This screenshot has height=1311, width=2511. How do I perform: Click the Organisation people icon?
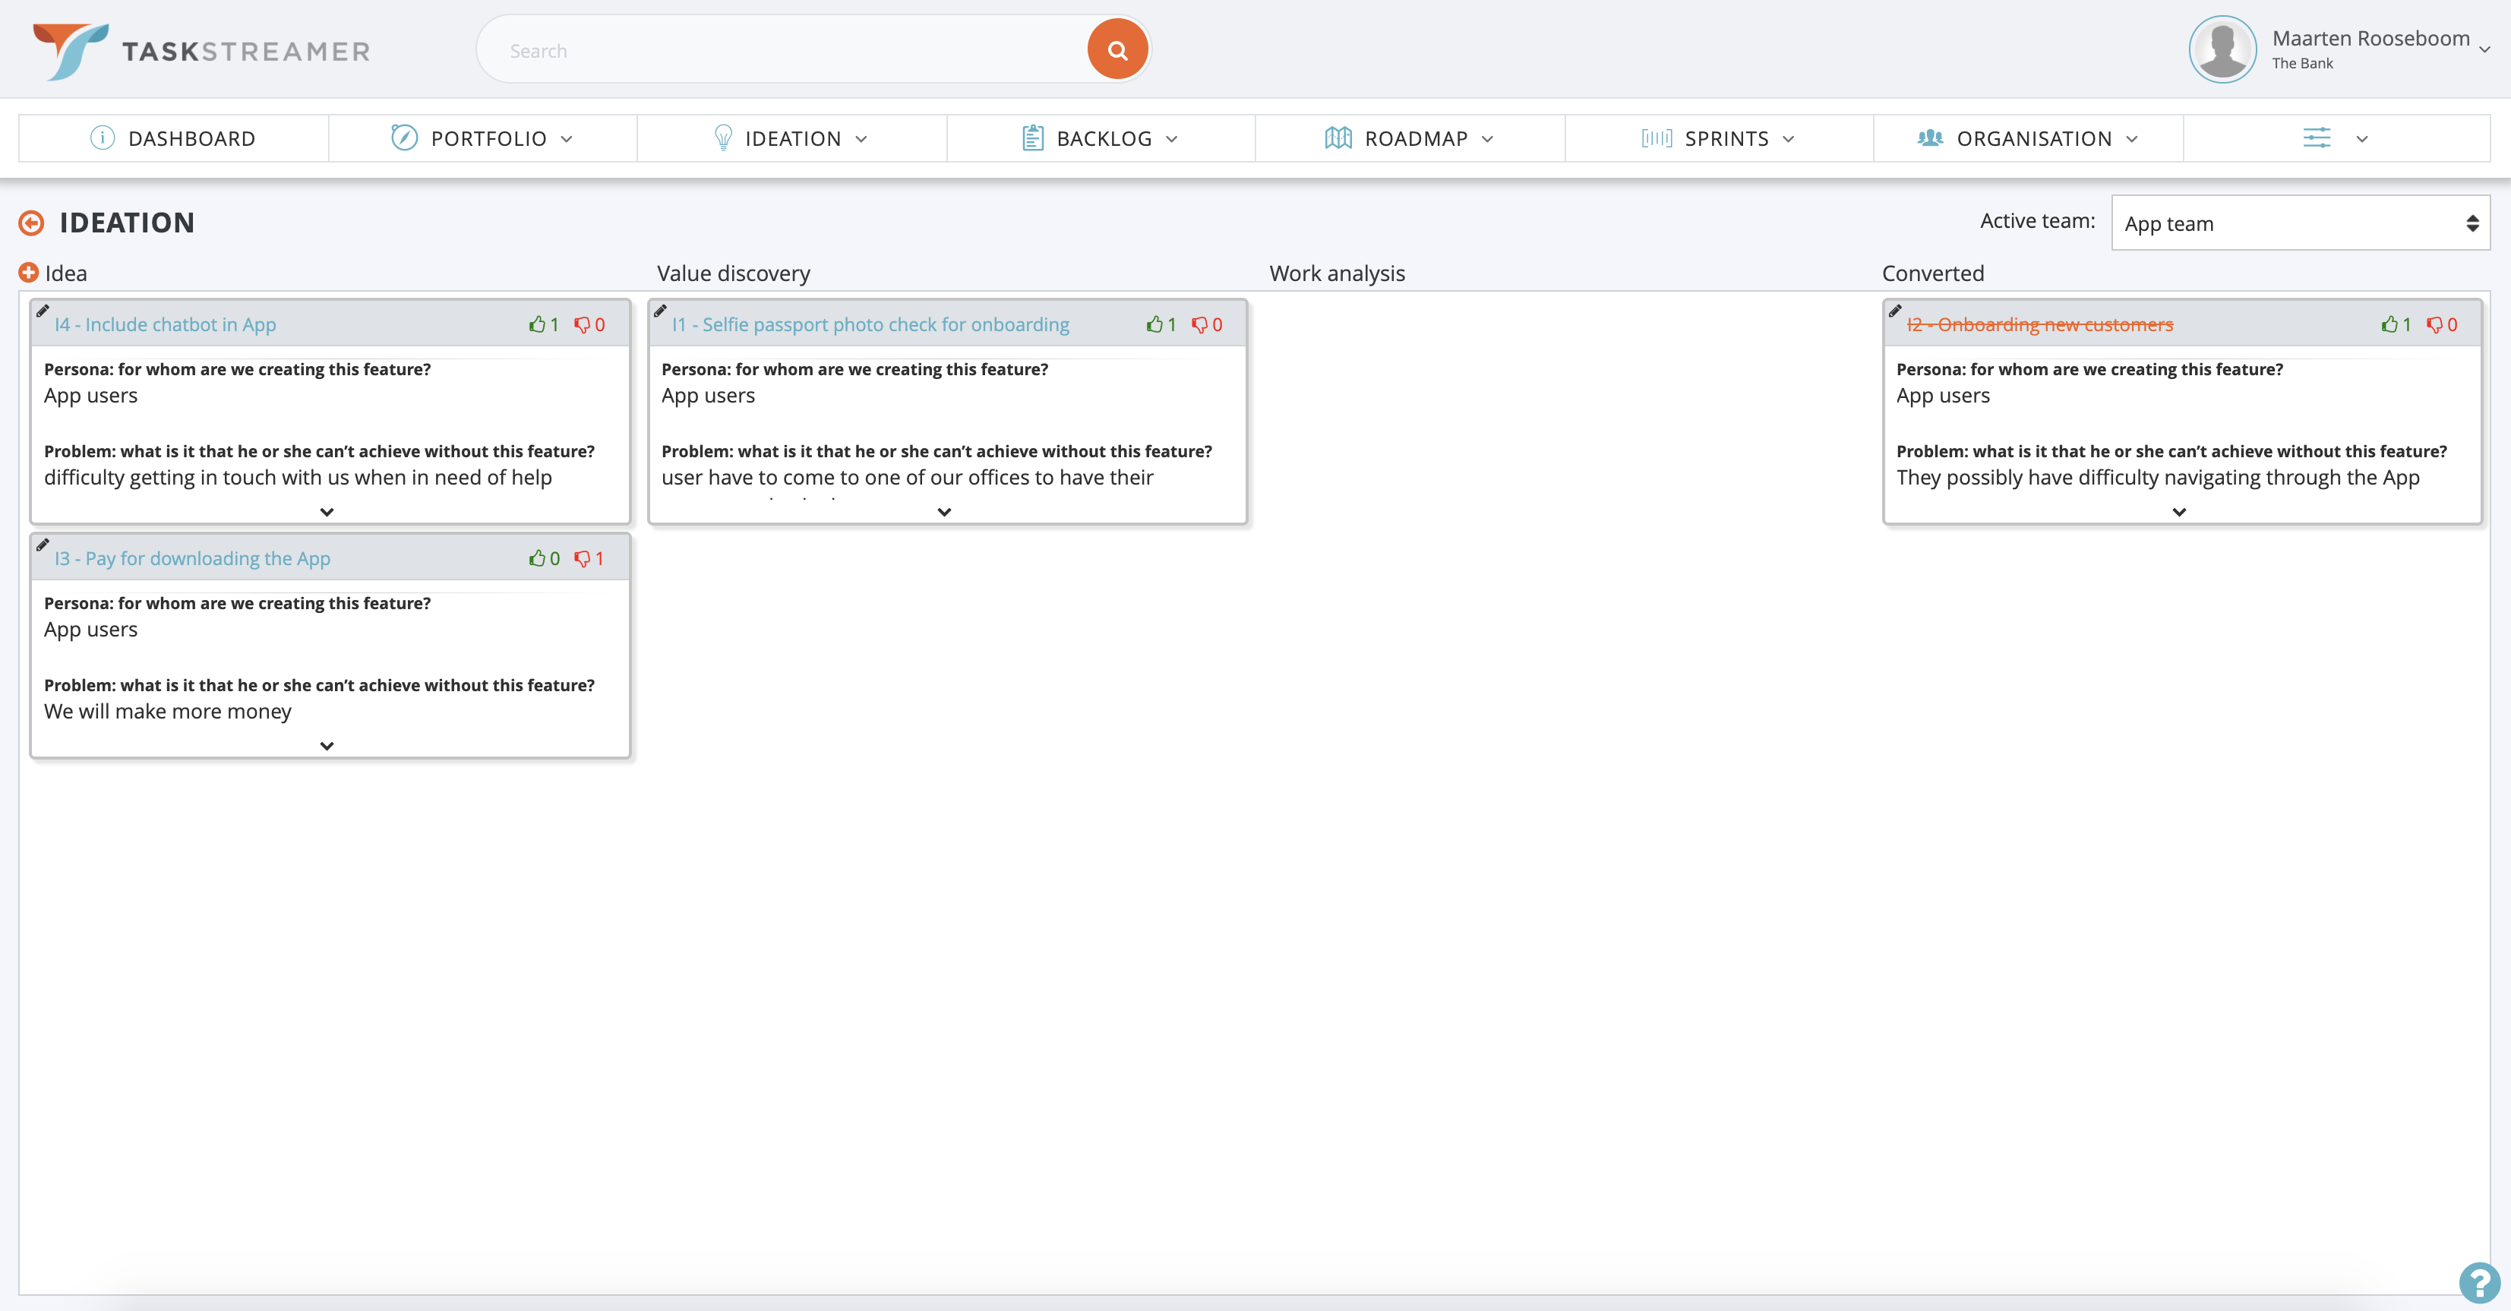(1930, 136)
